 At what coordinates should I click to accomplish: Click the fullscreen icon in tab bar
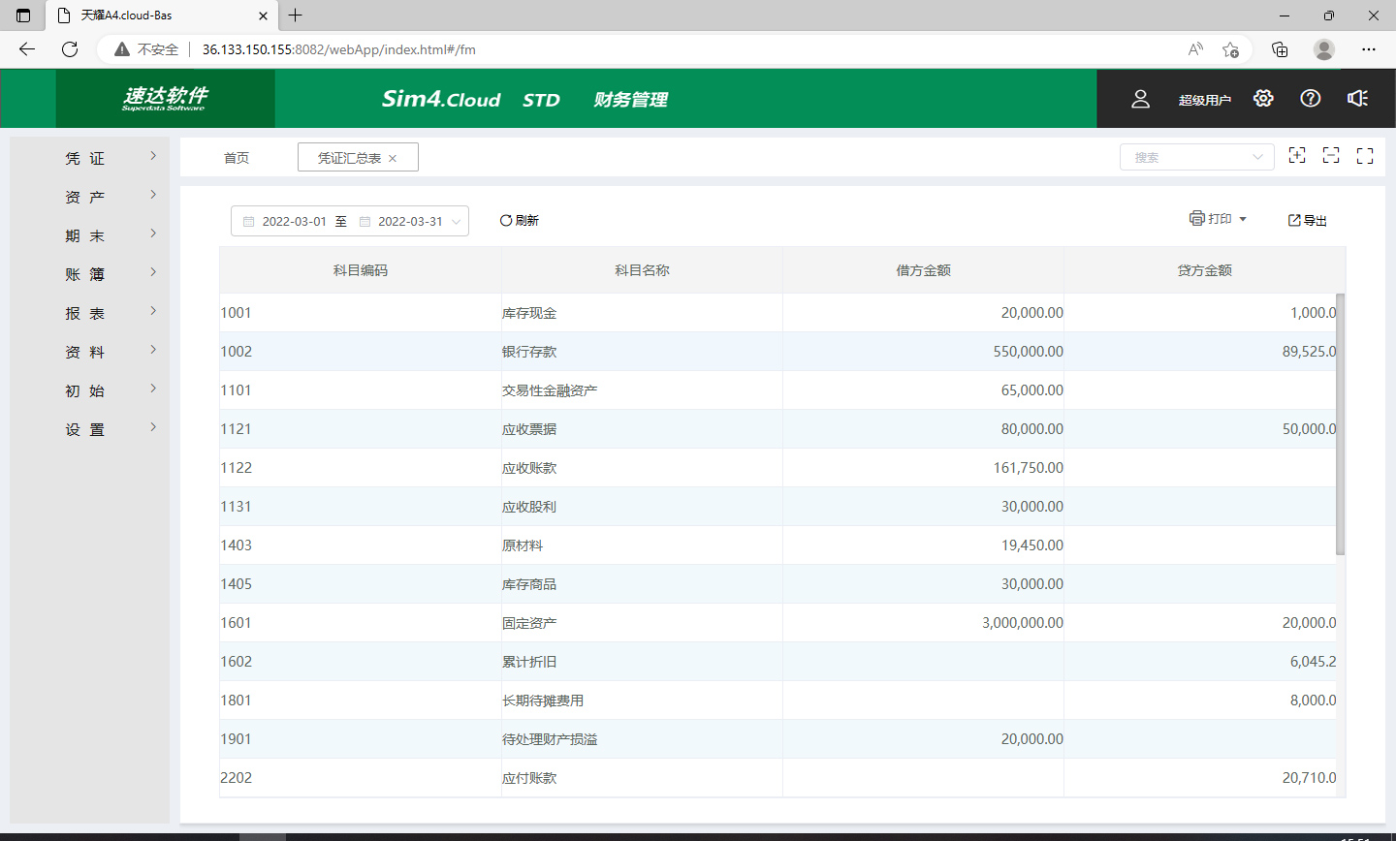tap(1365, 156)
